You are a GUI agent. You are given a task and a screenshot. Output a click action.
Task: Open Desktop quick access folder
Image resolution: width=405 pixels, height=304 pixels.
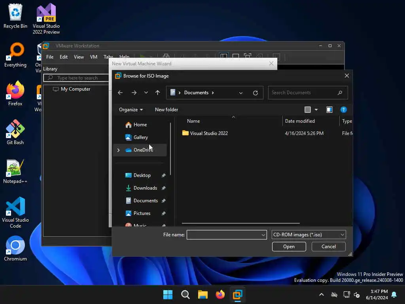142,175
